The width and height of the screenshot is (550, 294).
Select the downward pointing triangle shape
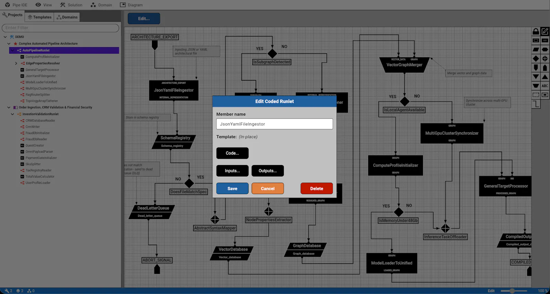(x=536, y=77)
